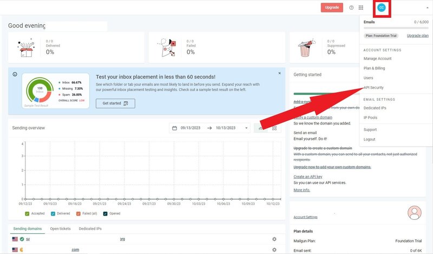The height and width of the screenshot is (254, 433).
Task: Select the 10/13/2023 end date field
Action: [226, 128]
